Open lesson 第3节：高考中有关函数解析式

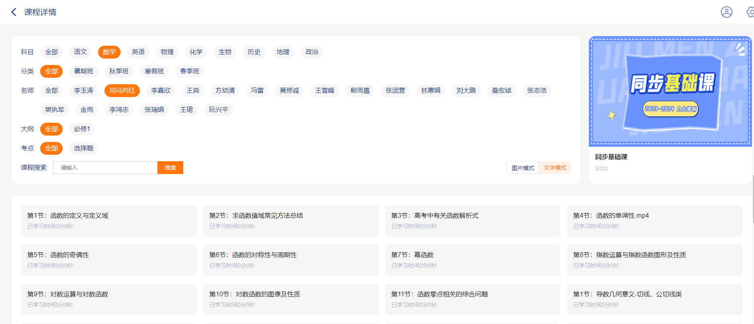[473, 221]
